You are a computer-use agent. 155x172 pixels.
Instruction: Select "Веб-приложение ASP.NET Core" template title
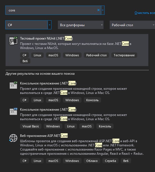tap(44, 136)
